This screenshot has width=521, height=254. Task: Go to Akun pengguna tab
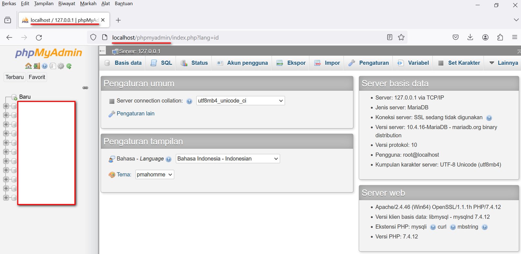(242, 63)
